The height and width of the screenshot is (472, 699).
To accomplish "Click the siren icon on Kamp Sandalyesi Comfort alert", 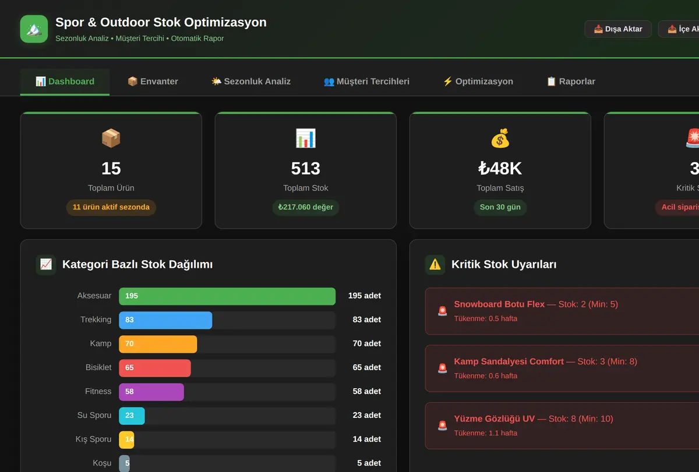I will pos(443,368).
